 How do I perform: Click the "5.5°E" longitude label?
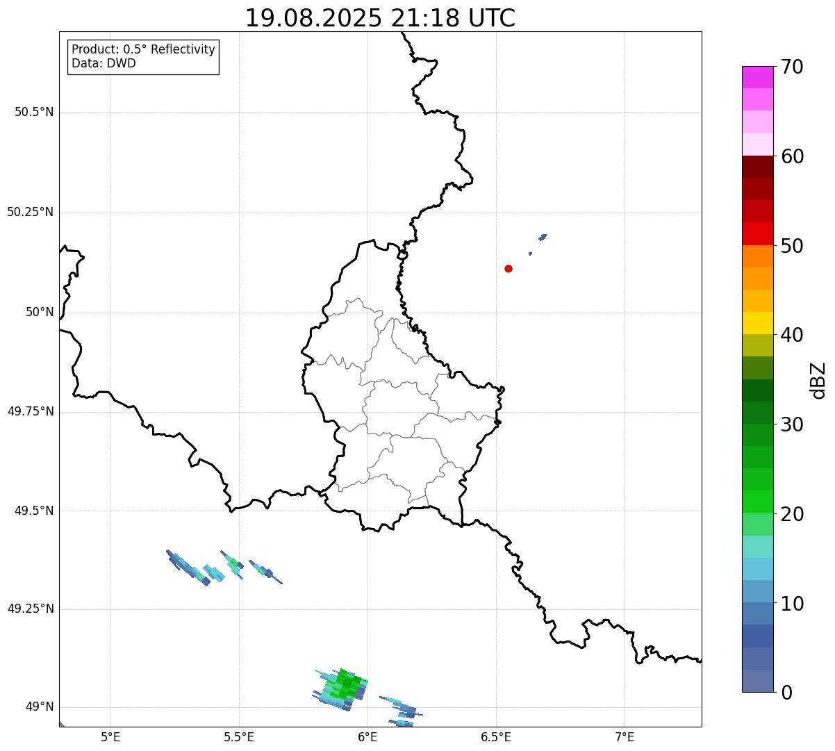tap(239, 736)
